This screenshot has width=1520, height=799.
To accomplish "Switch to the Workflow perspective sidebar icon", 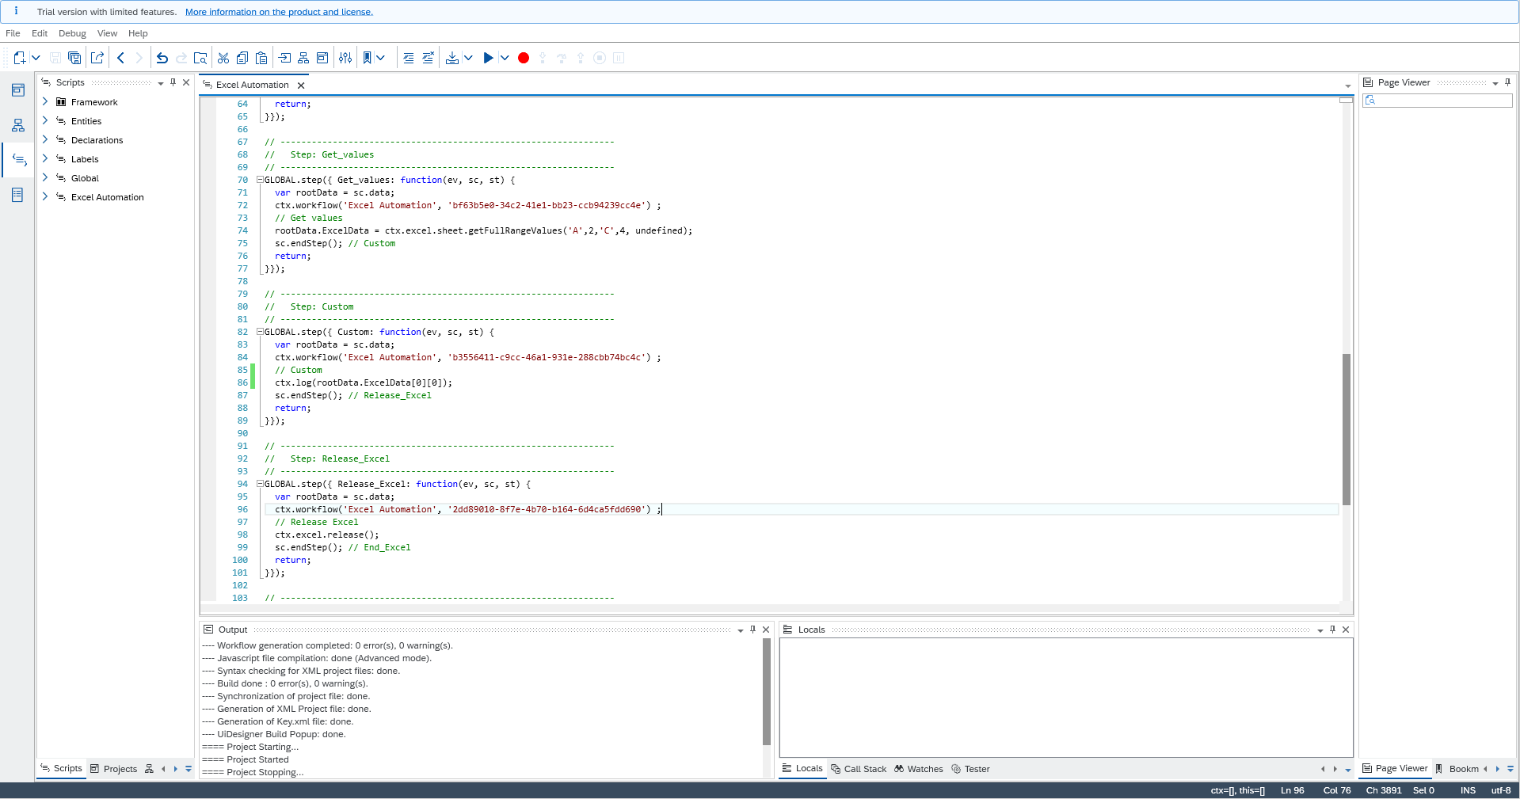I will click(18, 125).
